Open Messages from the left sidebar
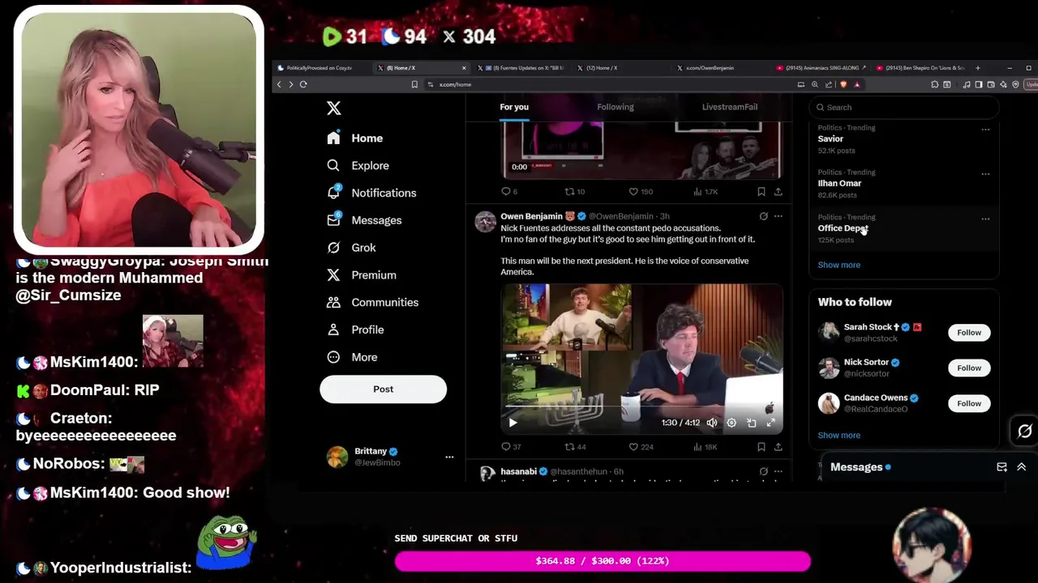1038x583 pixels. [x=363, y=220]
